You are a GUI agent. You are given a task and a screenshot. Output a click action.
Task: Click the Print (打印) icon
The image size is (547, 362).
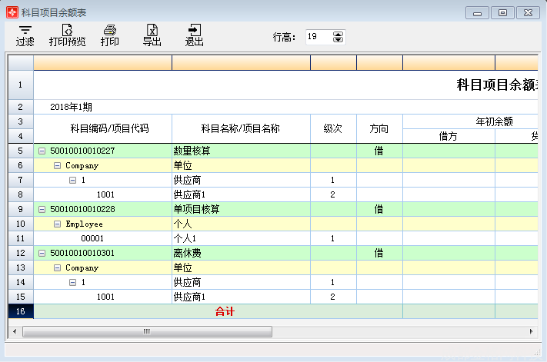click(x=110, y=35)
